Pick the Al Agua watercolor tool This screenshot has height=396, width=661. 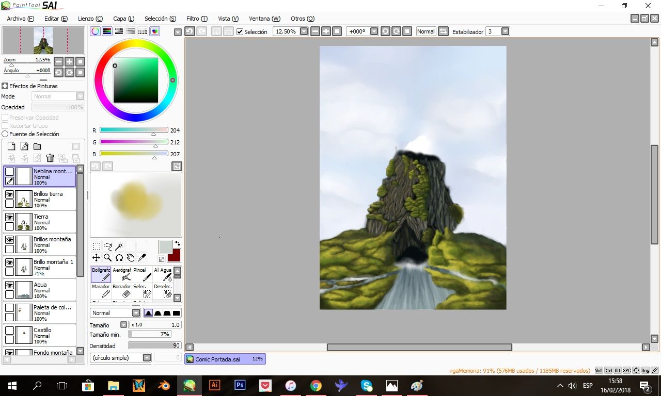tap(163, 274)
